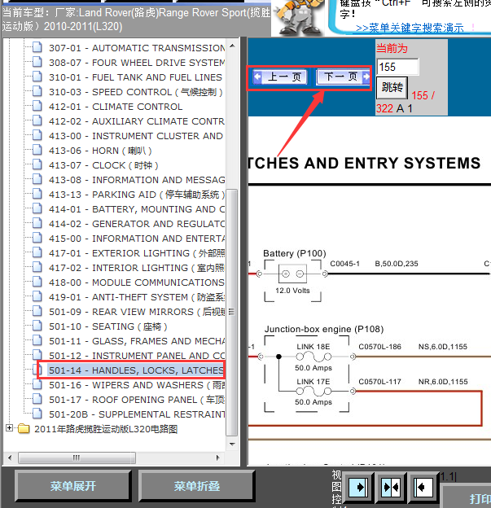
Task: Click the right-arrow view control icon
Action: click(358, 487)
